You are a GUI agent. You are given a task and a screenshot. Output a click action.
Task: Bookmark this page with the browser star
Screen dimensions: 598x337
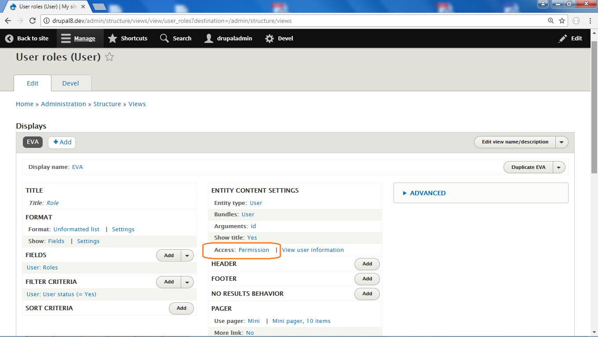[562, 21]
